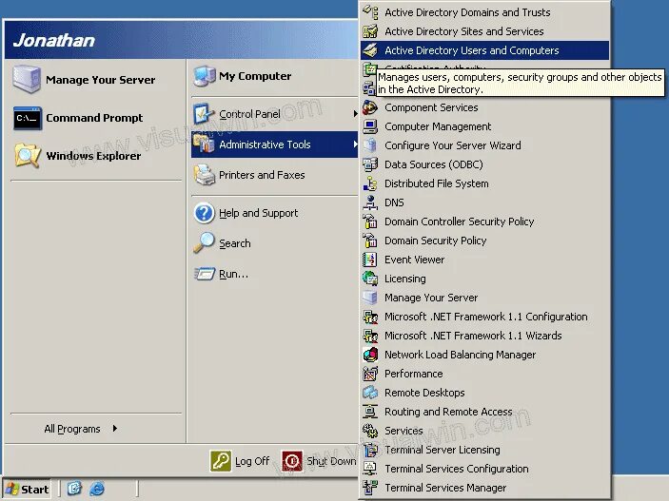Click the Computer Management icon

pos(370,126)
